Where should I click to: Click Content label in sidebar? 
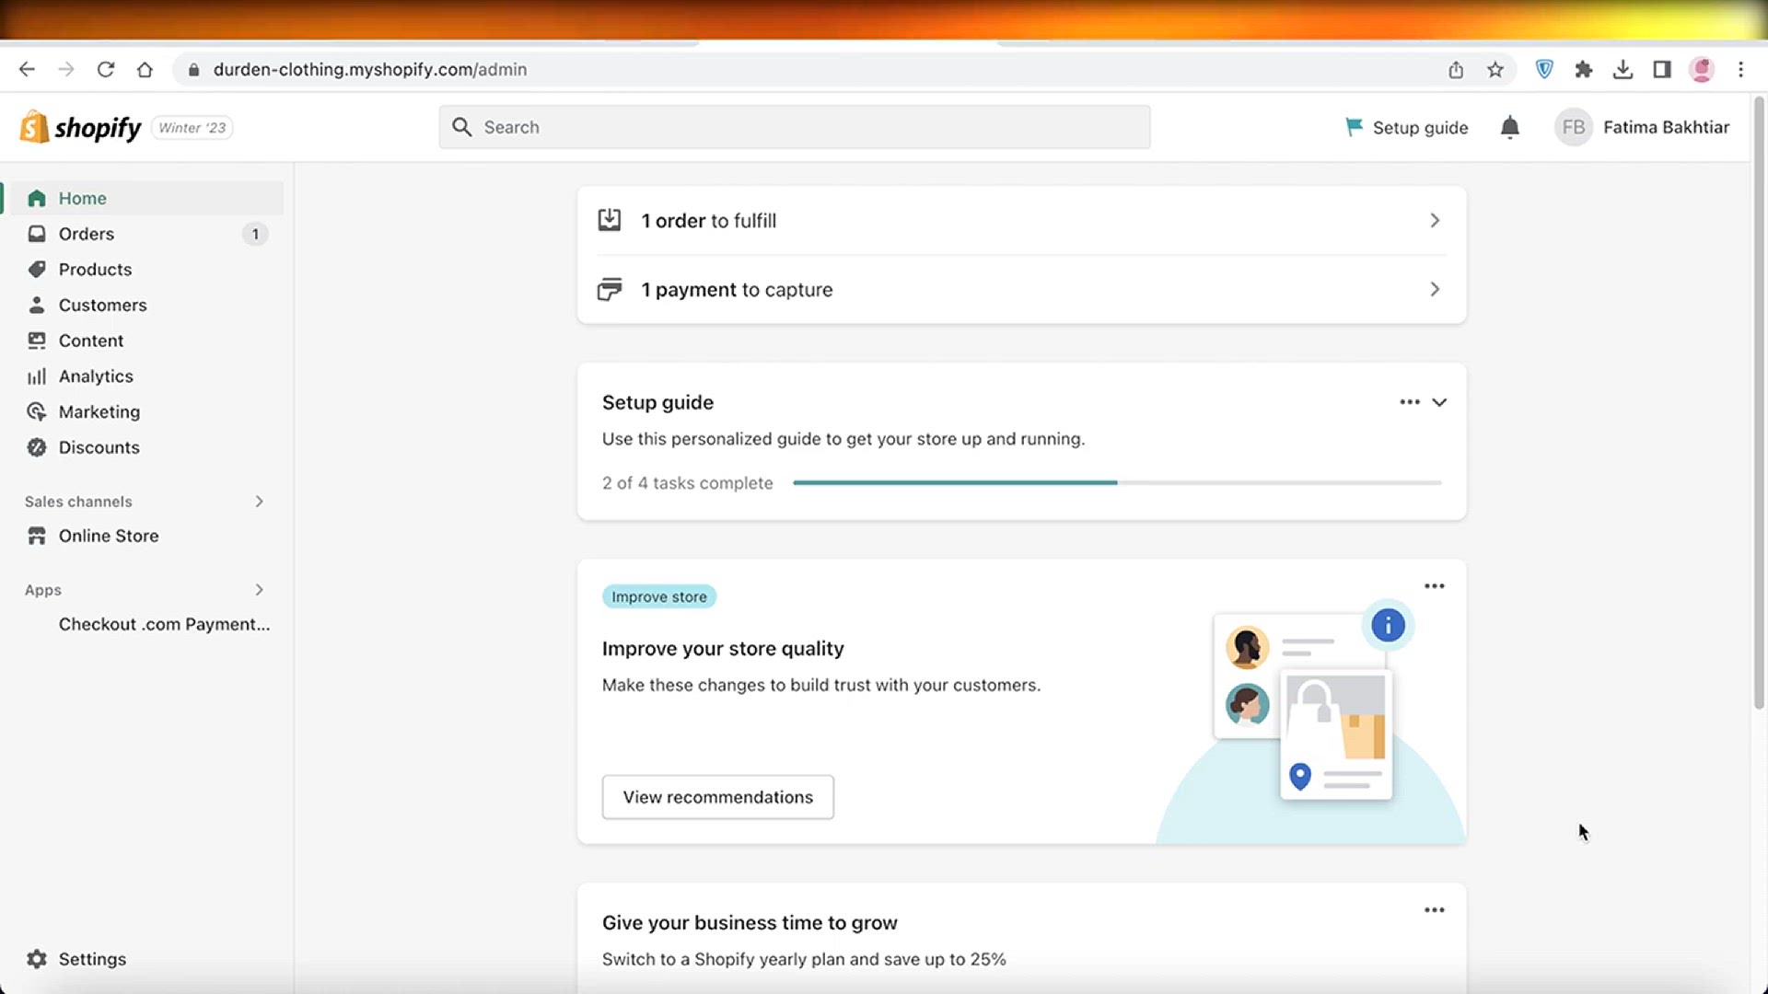(91, 341)
